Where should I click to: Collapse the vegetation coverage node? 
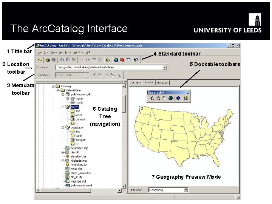pyautogui.click(x=63, y=128)
